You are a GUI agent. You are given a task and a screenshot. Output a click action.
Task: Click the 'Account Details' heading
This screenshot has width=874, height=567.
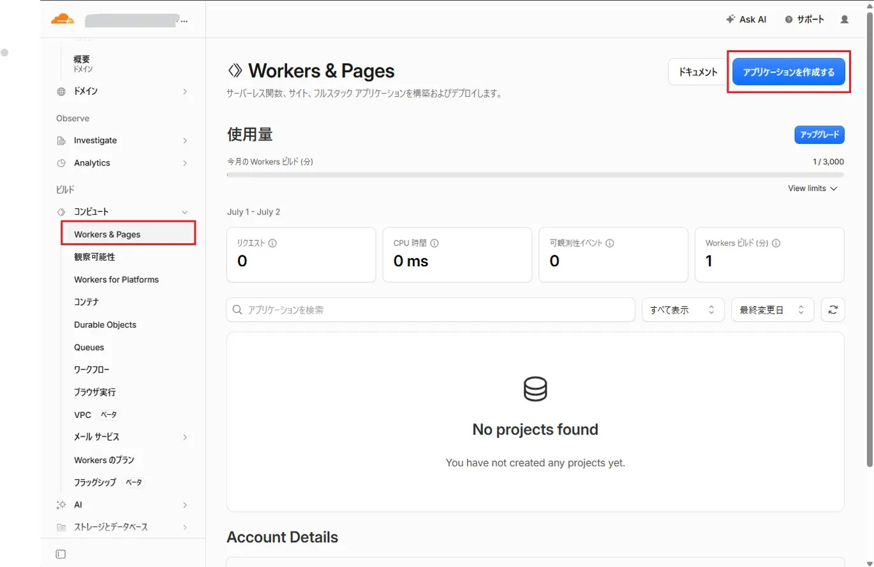coord(283,537)
